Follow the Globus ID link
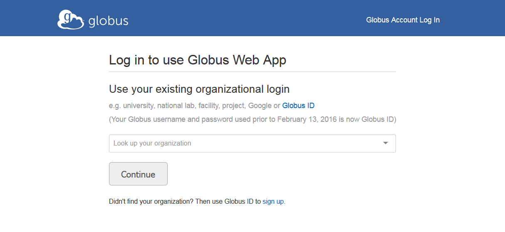Screen dimensions: 505x232 click(x=298, y=106)
